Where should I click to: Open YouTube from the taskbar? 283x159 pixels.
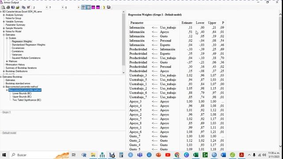click(168, 155)
